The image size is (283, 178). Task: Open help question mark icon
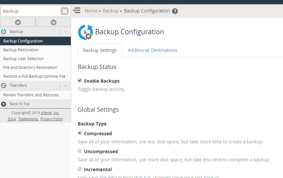point(175,11)
